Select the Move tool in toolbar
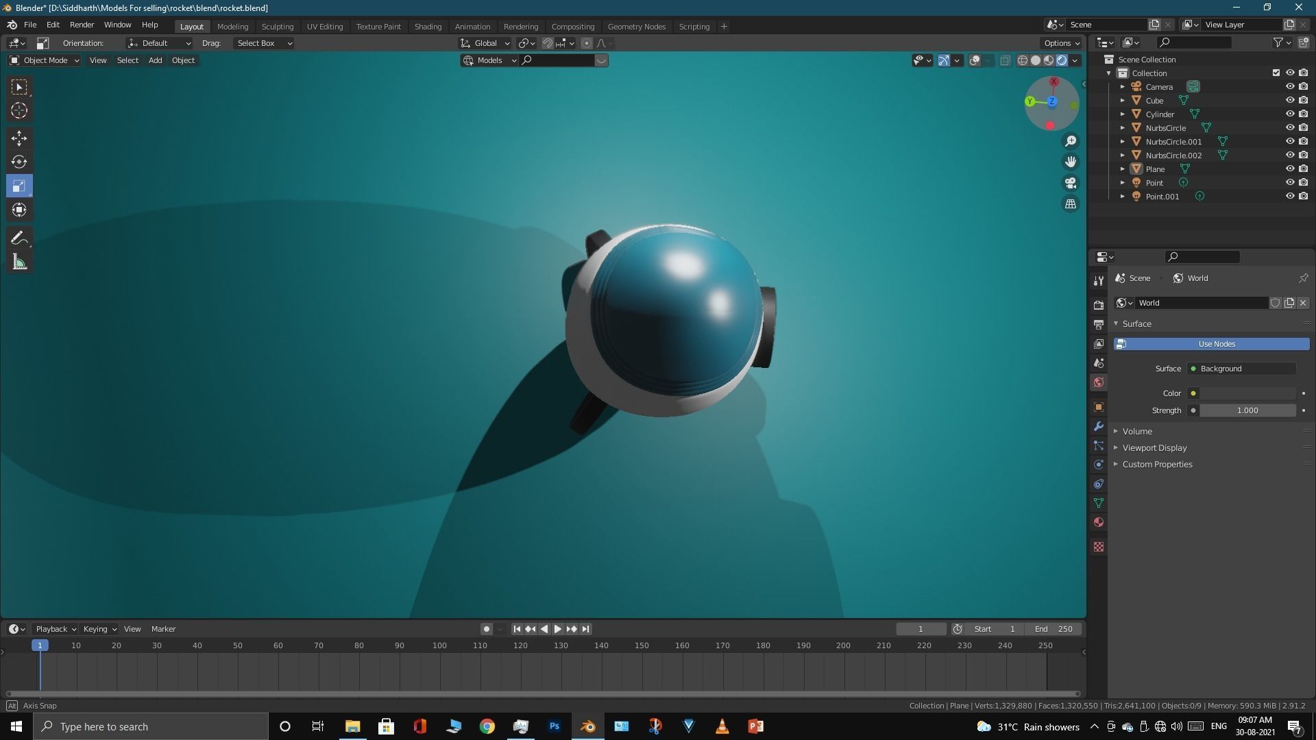1316x740 pixels. click(x=19, y=138)
